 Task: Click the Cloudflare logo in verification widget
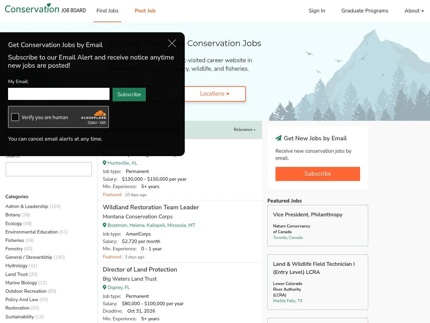point(94,115)
